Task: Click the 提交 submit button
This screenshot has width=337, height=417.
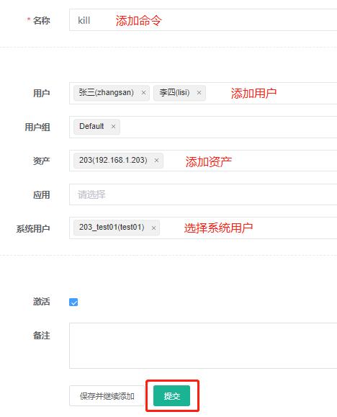Action: pos(172,395)
